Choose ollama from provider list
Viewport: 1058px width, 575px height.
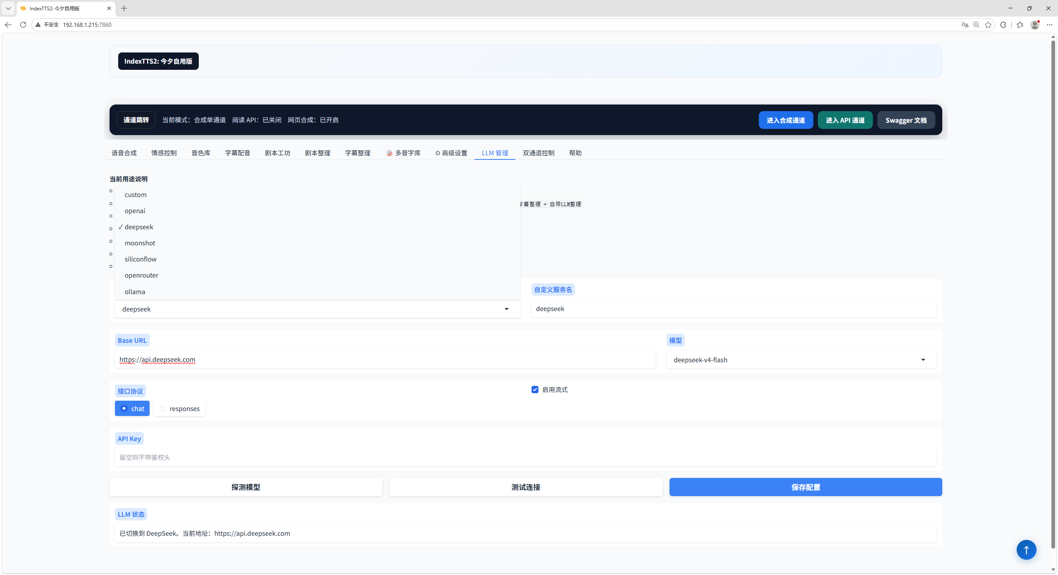click(317, 292)
